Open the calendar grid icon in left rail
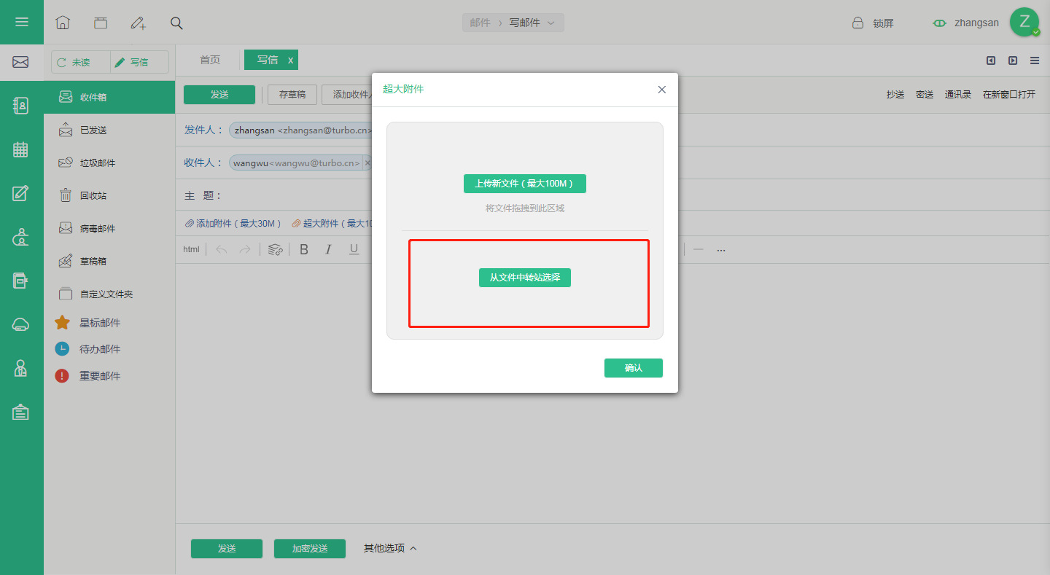 (20, 149)
